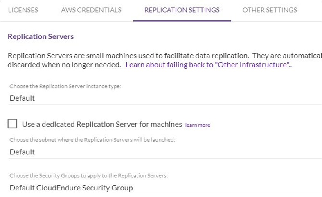Click the 'Use a dedicated Replication Server for machines' text

[x=102, y=124]
